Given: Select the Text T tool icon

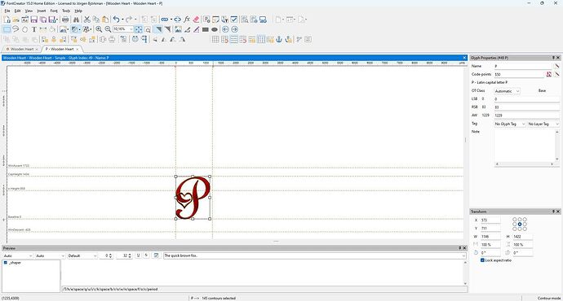Looking at the screenshot, I should pyautogui.click(x=34, y=29).
